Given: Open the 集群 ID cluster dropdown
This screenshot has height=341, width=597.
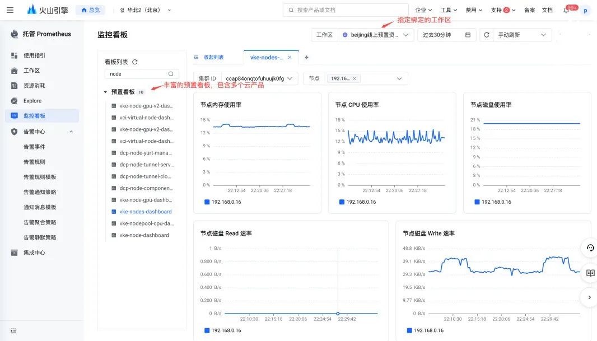Looking at the screenshot, I should (x=259, y=78).
